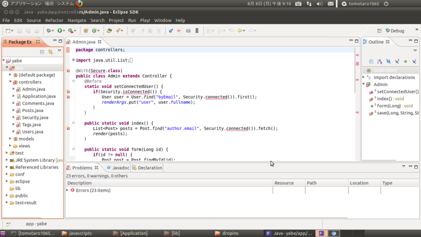Screen dimensions: 421x237
Task: Click the film-strip icon in the toolbar
Action: coord(197,31)
